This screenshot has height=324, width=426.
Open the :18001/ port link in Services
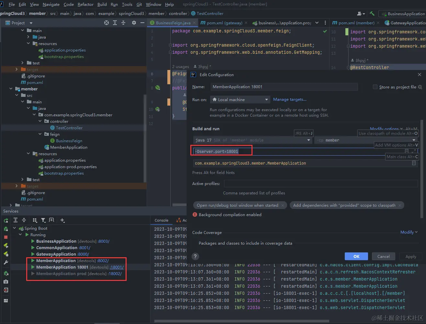[117, 267]
